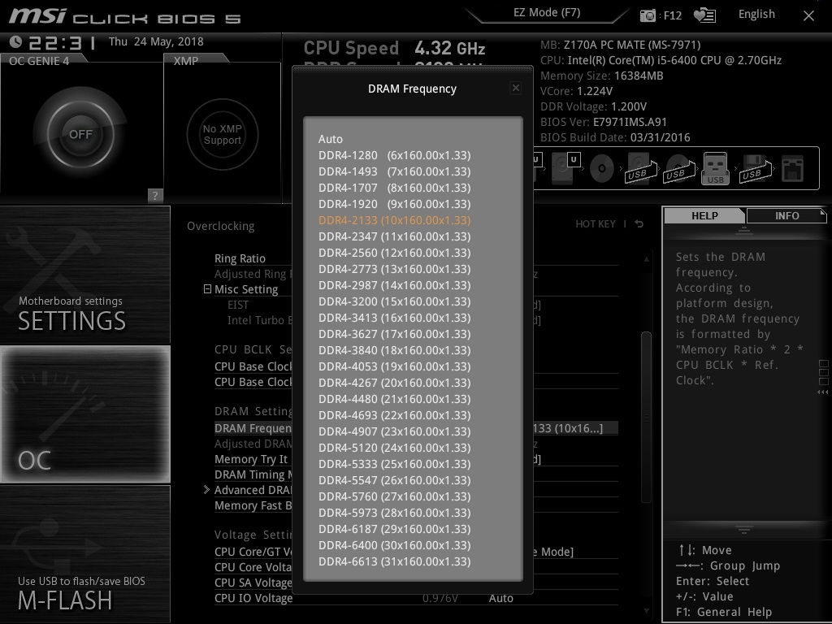Open Motherboard settings SETTINGS section
This screenshot has height=624, width=832.
pos(84,275)
